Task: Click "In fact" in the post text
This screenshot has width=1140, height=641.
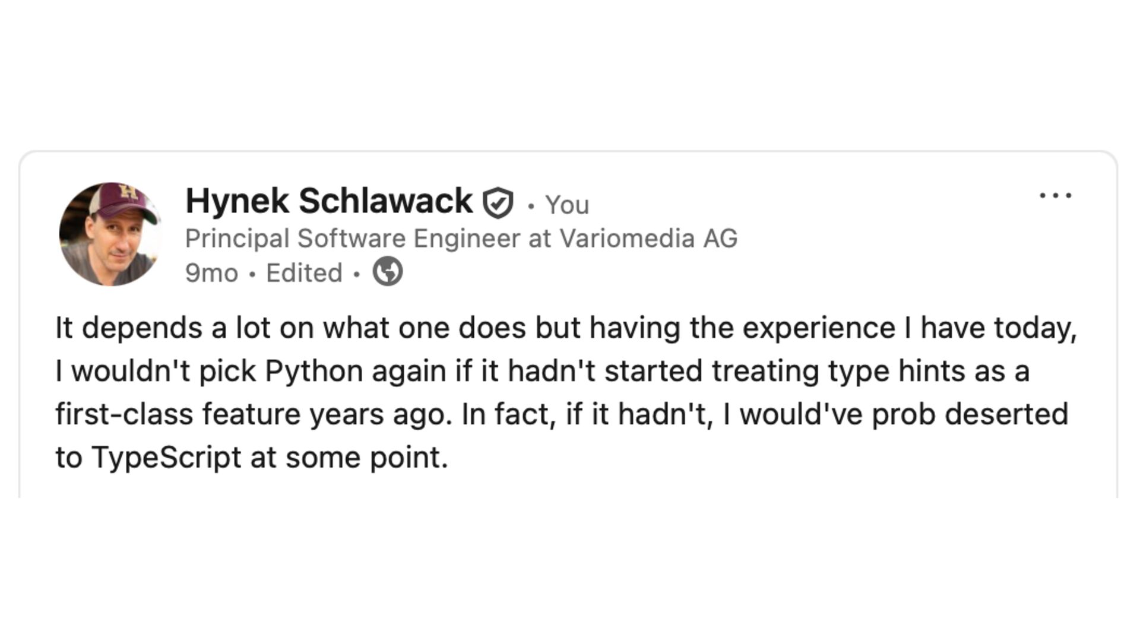Action: [x=508, y=414]
